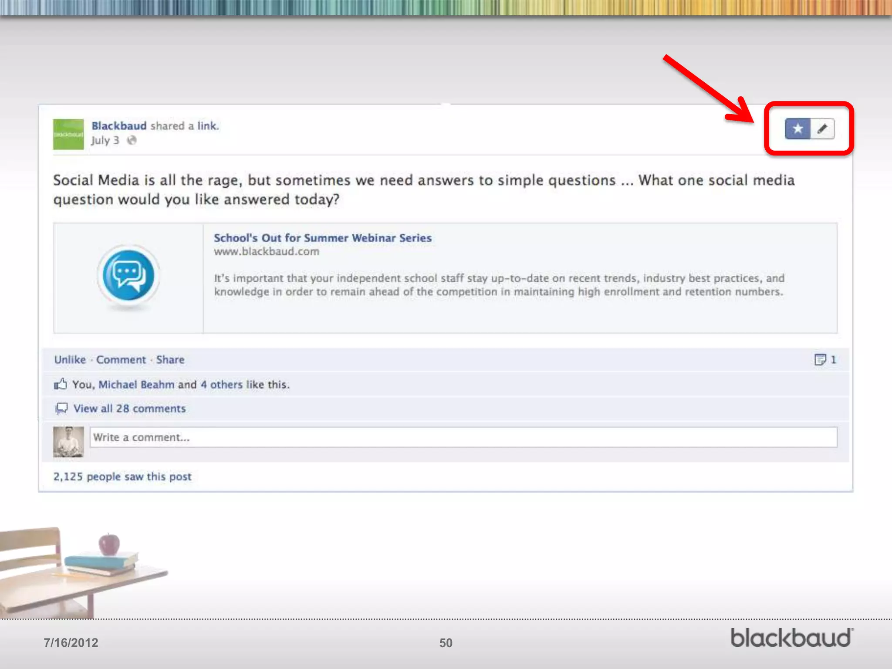
Task: Click the blue chat bubble webinar thumbnail
Action: coord(128,276)
